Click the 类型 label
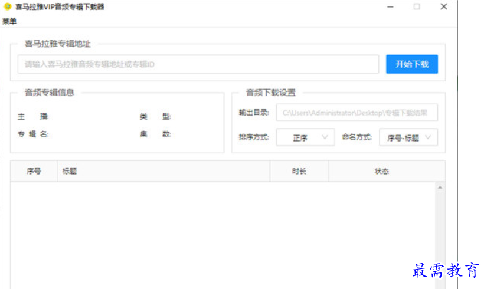The width and height of the screenshot is (484, 289). tap(156, 116)
